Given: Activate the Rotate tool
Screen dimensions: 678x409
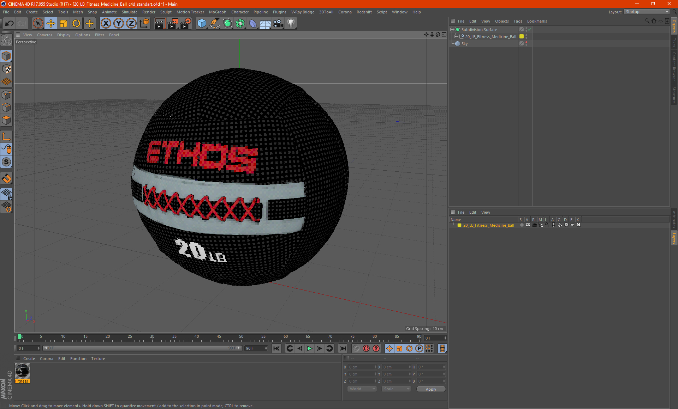Looking at the screenshot, I should 76,24.
